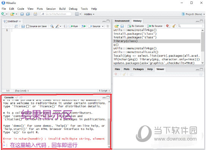The width and height of the screenshot is (206, 150).
Task: Click Show in new window icon in editor
Action: [x=16, y=26]
